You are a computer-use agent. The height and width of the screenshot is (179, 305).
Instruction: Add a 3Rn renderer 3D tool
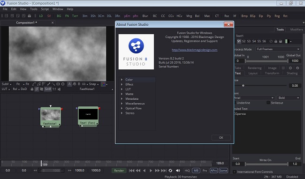pos(117,16)
